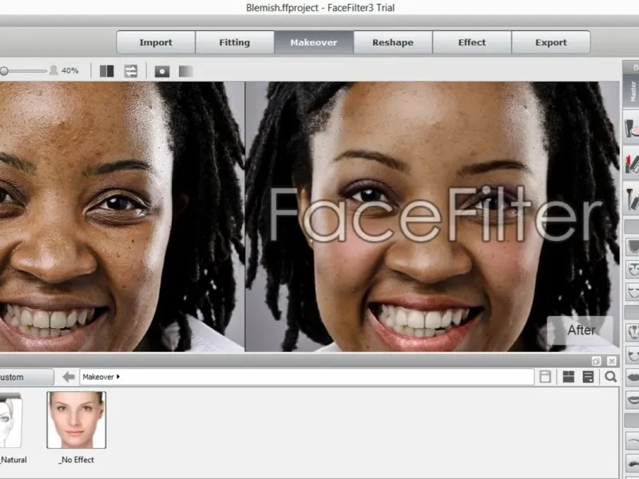Viewport: 639px width, 479px height.
Task: Swap the before and after sides
Action: 131,71
